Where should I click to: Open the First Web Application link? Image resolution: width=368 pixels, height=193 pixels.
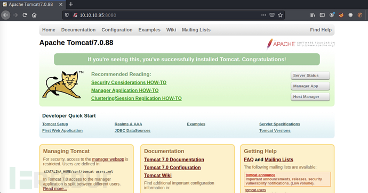[x=62, y=131]
